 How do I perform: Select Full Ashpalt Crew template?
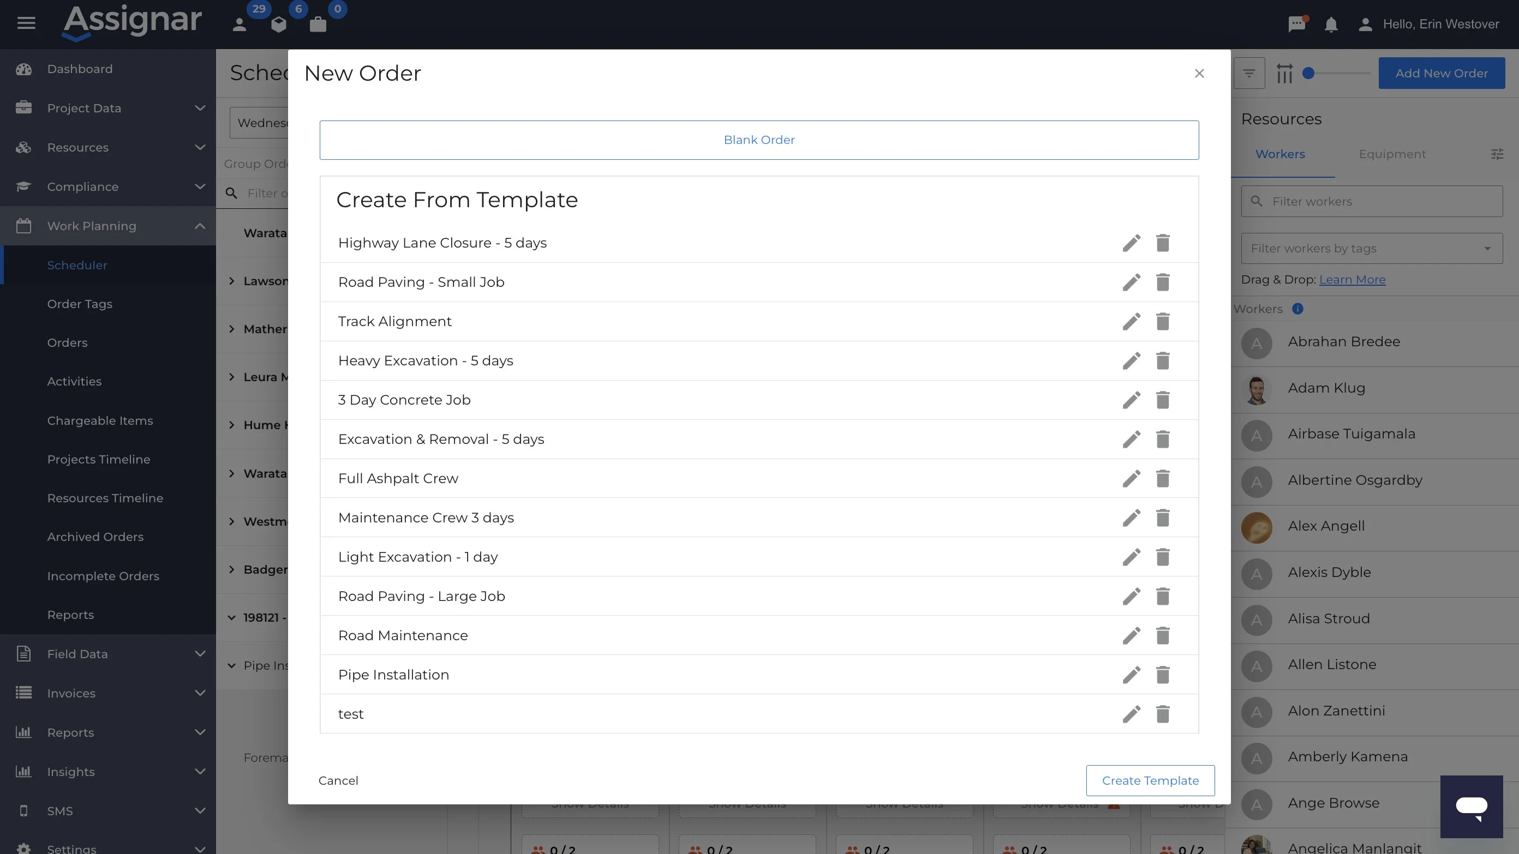click(x=398, y=479)
